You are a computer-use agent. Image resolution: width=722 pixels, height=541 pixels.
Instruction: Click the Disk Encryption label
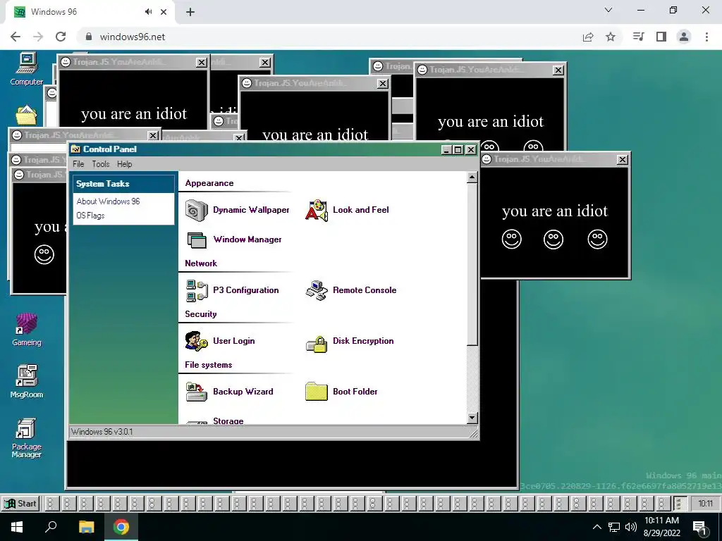pos(363,341)
